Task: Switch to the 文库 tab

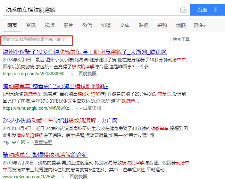Action: (125, 25)
